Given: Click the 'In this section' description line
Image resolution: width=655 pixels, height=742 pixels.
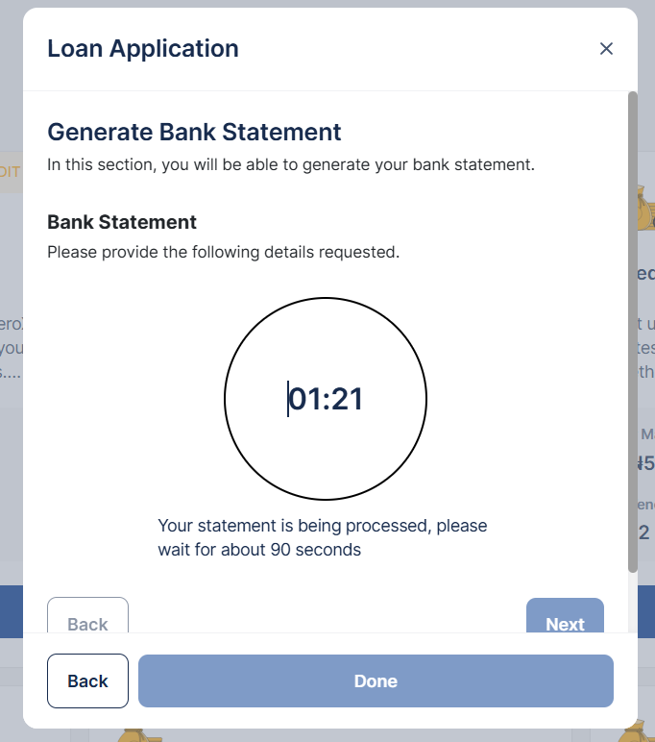Looking at the screenshot, I should click(x=290, y=164).
